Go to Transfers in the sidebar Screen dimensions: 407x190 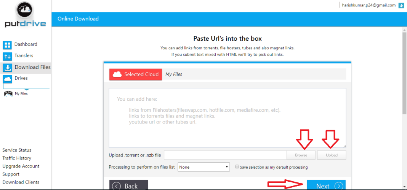pos(24,55)
